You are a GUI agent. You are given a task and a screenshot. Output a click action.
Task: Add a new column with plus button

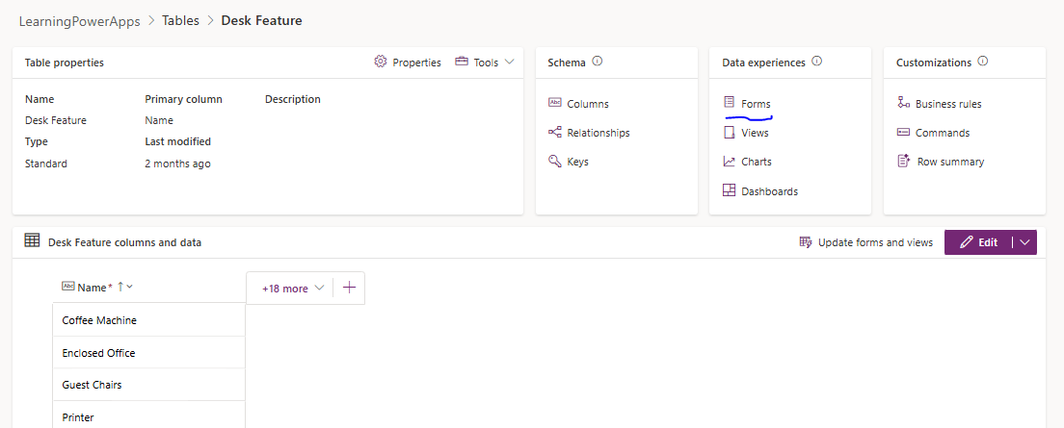349,288
